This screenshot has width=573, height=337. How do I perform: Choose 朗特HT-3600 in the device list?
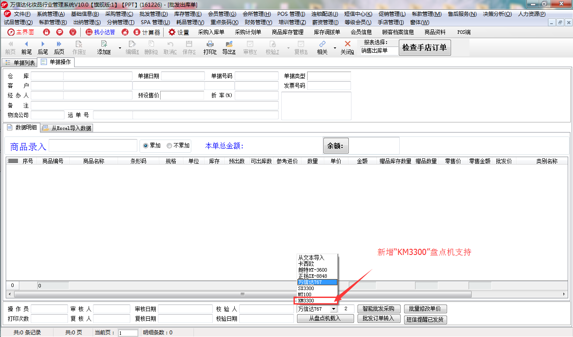pos(317,270)
